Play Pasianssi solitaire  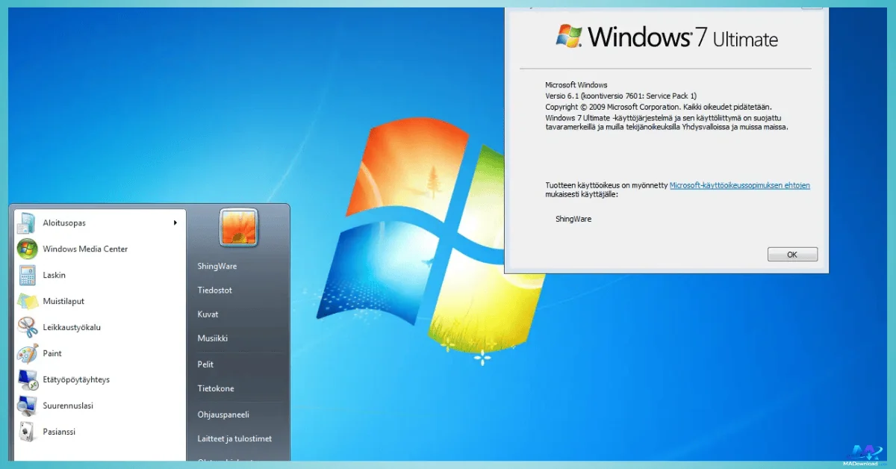click(58, 432)
